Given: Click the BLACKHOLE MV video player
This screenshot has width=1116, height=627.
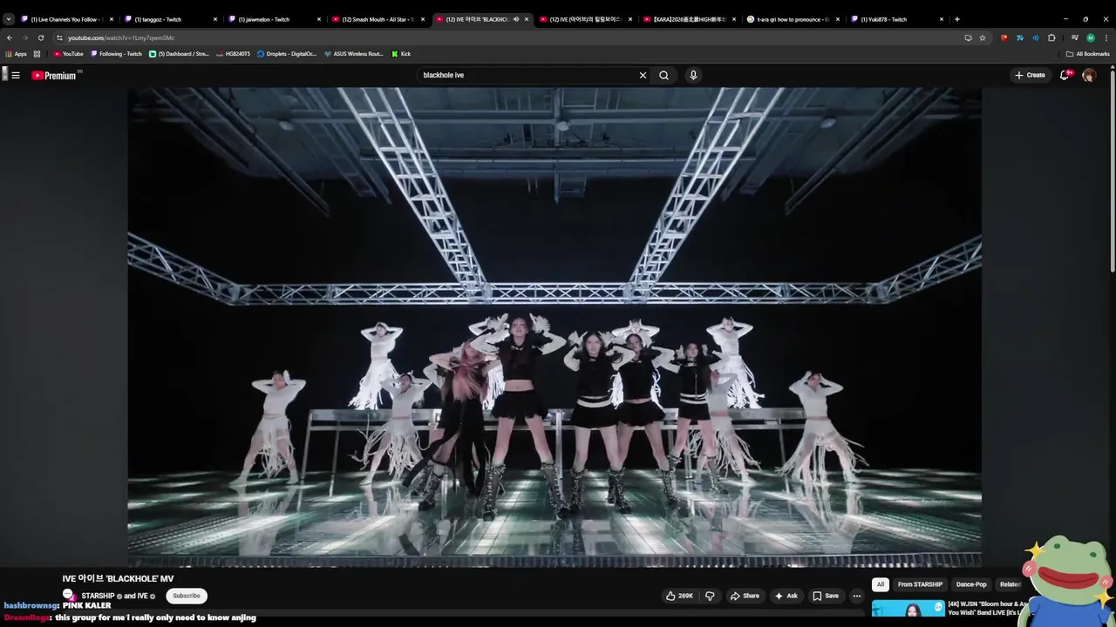Looking at the screenshot, I should point(555,327).
